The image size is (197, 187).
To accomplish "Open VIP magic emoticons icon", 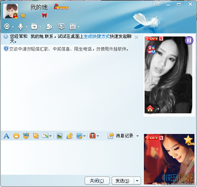I will (x=26, y=136).
